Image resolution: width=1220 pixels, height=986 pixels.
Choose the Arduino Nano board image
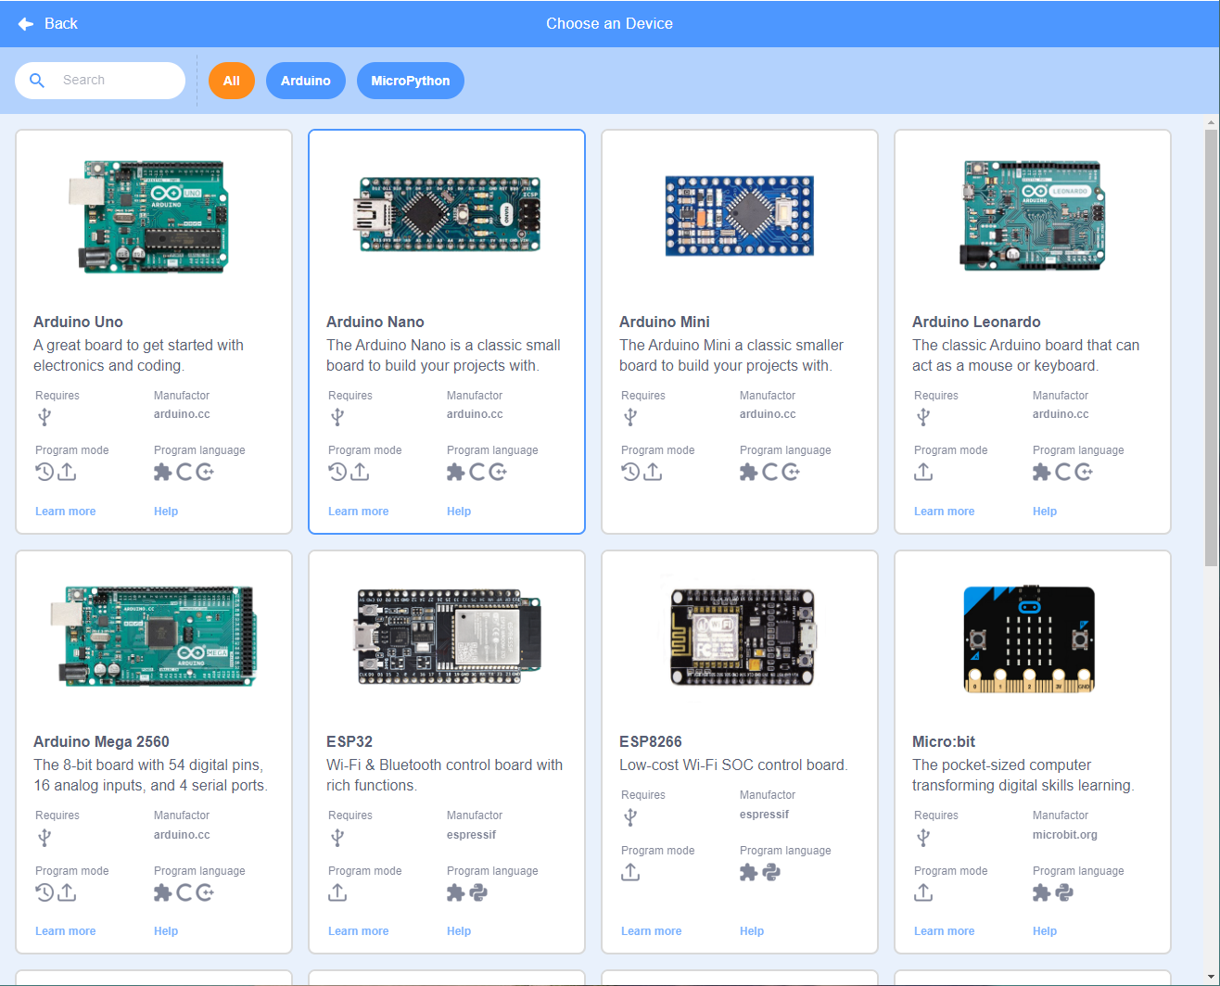coord(449,215)
